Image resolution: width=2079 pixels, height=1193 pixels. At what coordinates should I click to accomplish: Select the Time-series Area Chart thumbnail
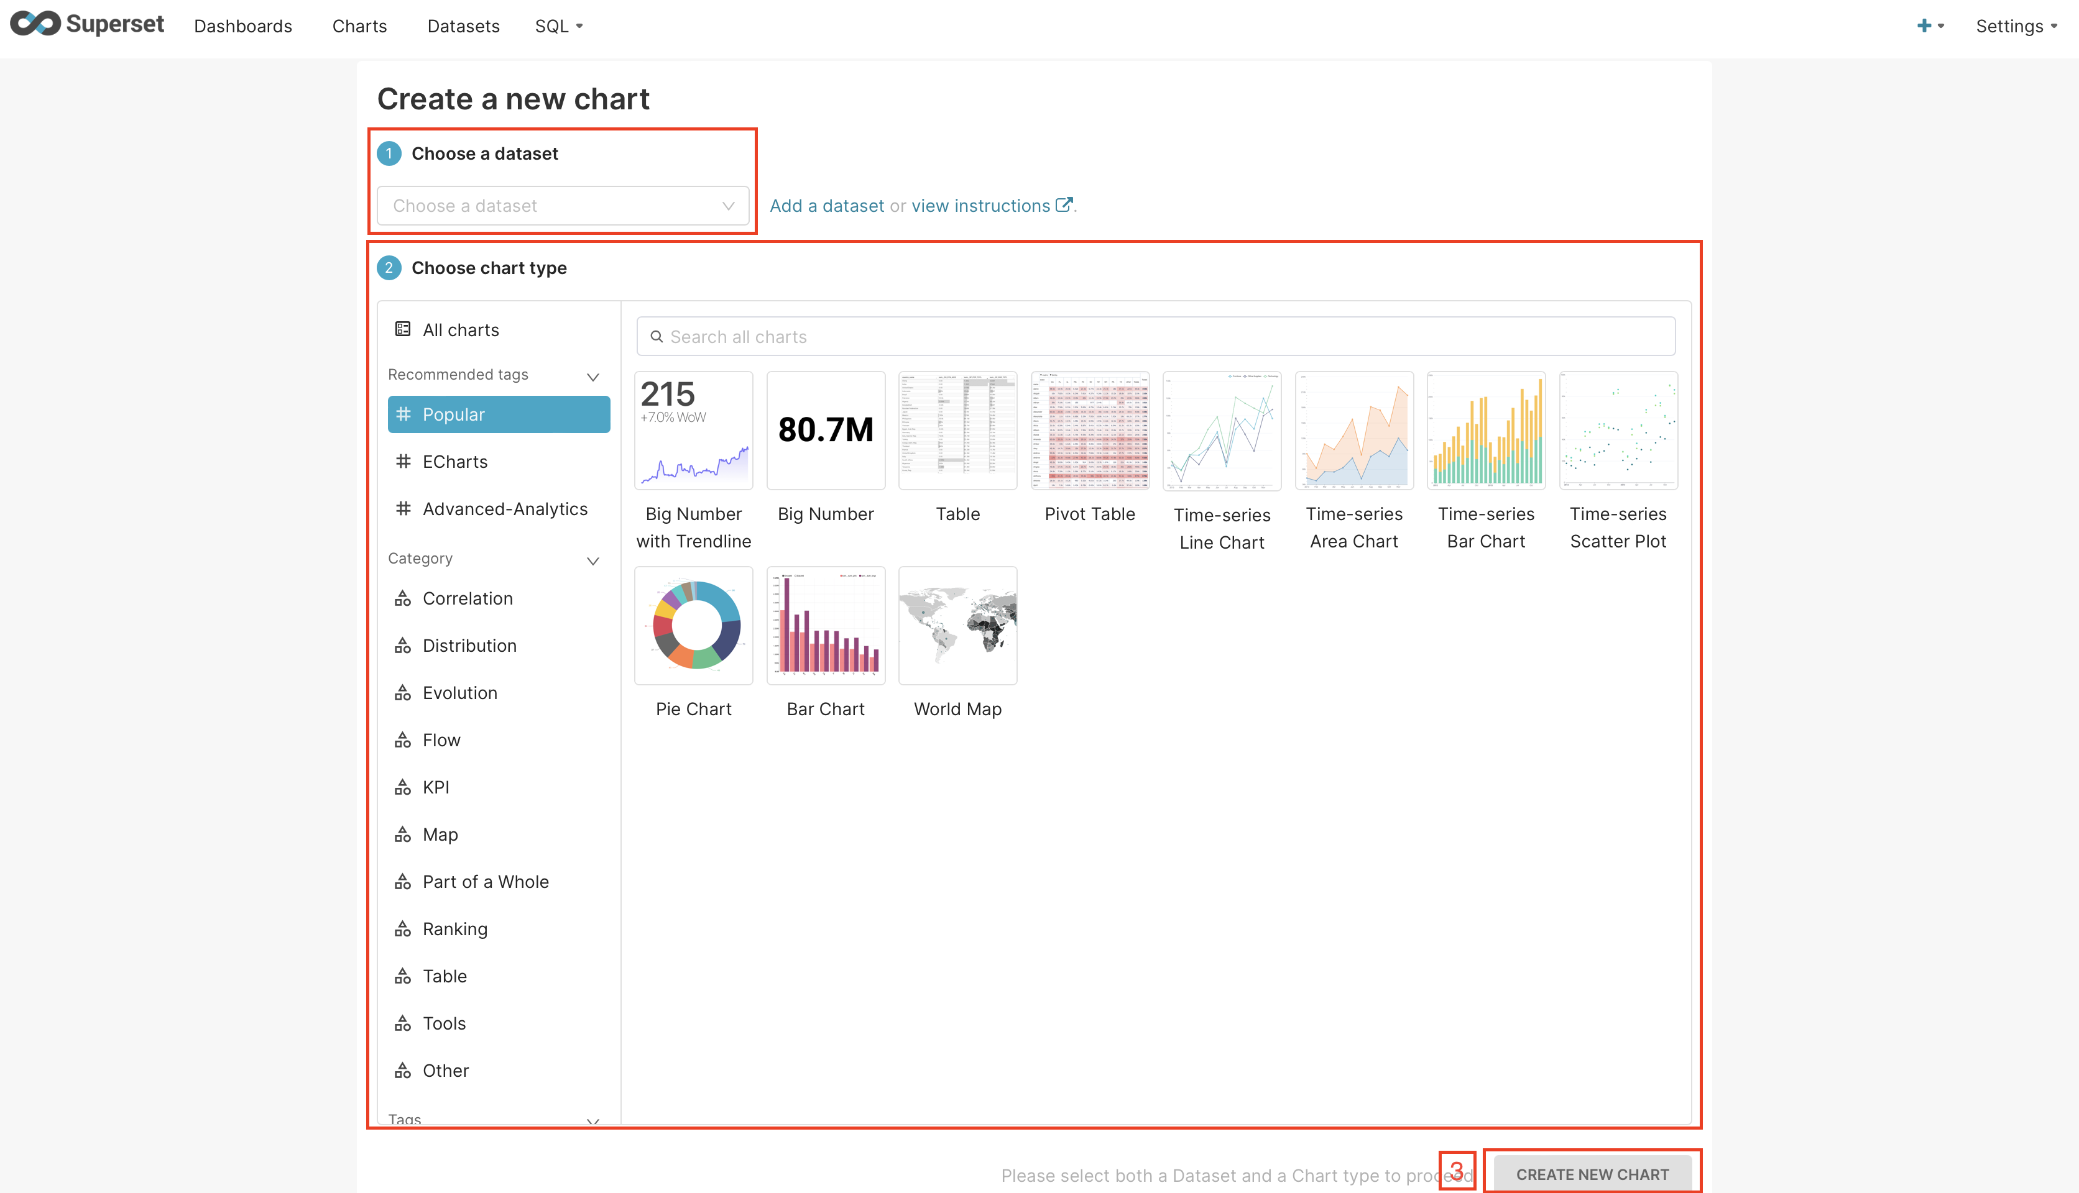pyautogui.click(x=1354, y=431)
